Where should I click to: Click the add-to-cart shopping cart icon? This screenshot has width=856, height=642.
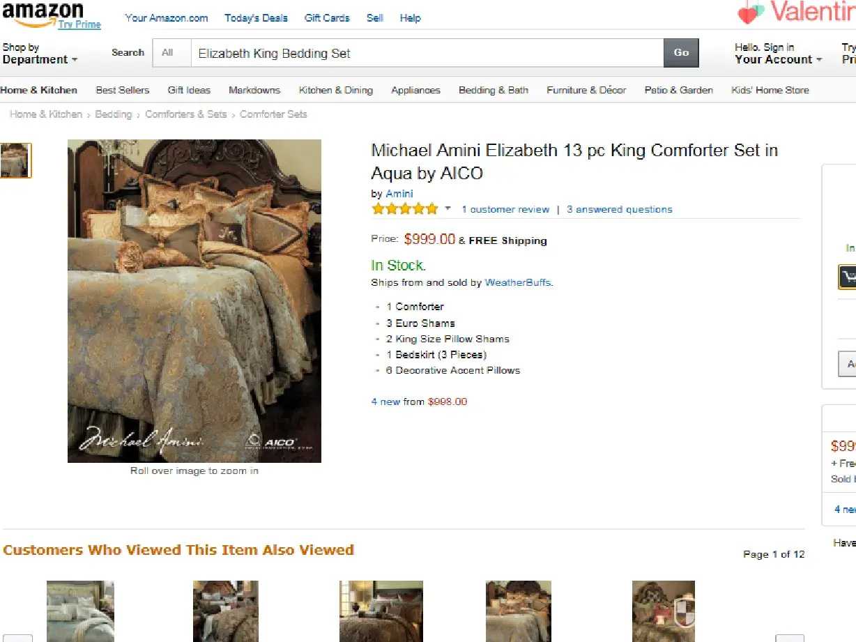pyautogui.click(x=847, y=277)
